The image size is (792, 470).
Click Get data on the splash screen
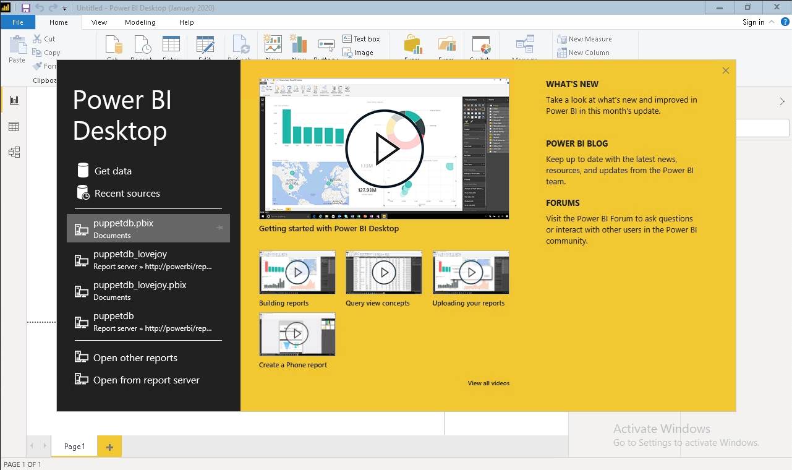point(104,171)
